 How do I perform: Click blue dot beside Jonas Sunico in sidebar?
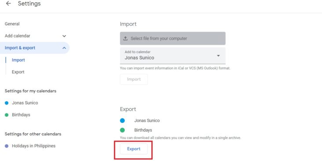tap(7, 103)
